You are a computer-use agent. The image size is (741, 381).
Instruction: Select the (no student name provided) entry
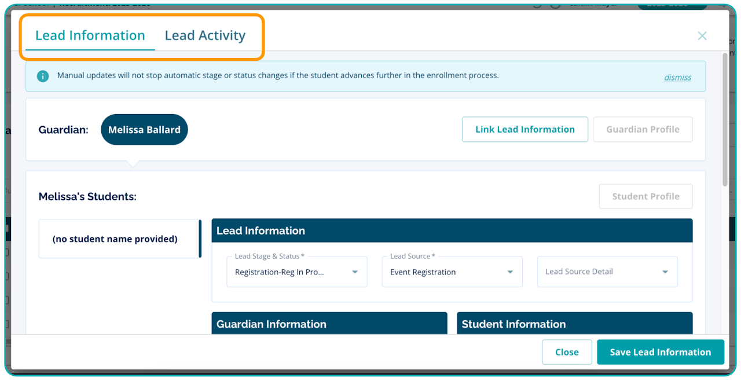click(x=115, y=239)
